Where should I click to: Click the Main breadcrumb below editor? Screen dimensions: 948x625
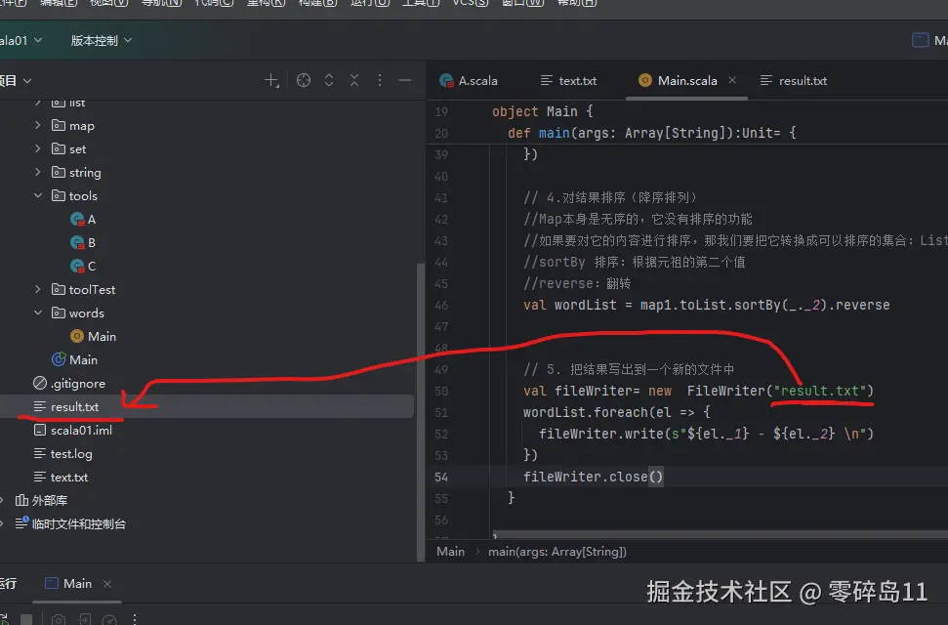(450, 551)
